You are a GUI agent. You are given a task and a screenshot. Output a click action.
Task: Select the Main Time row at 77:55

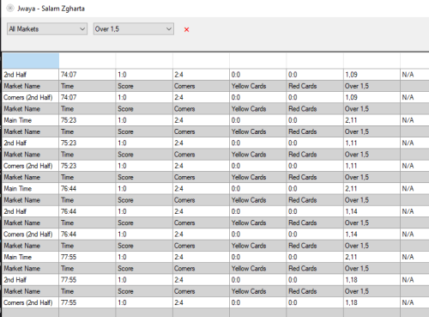(215, 257)
